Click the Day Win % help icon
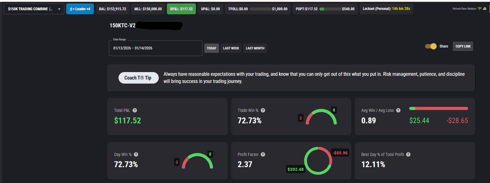The width and height of the screenshot is (490, 183). (136, 155)
